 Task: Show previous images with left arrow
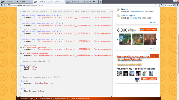117,39
